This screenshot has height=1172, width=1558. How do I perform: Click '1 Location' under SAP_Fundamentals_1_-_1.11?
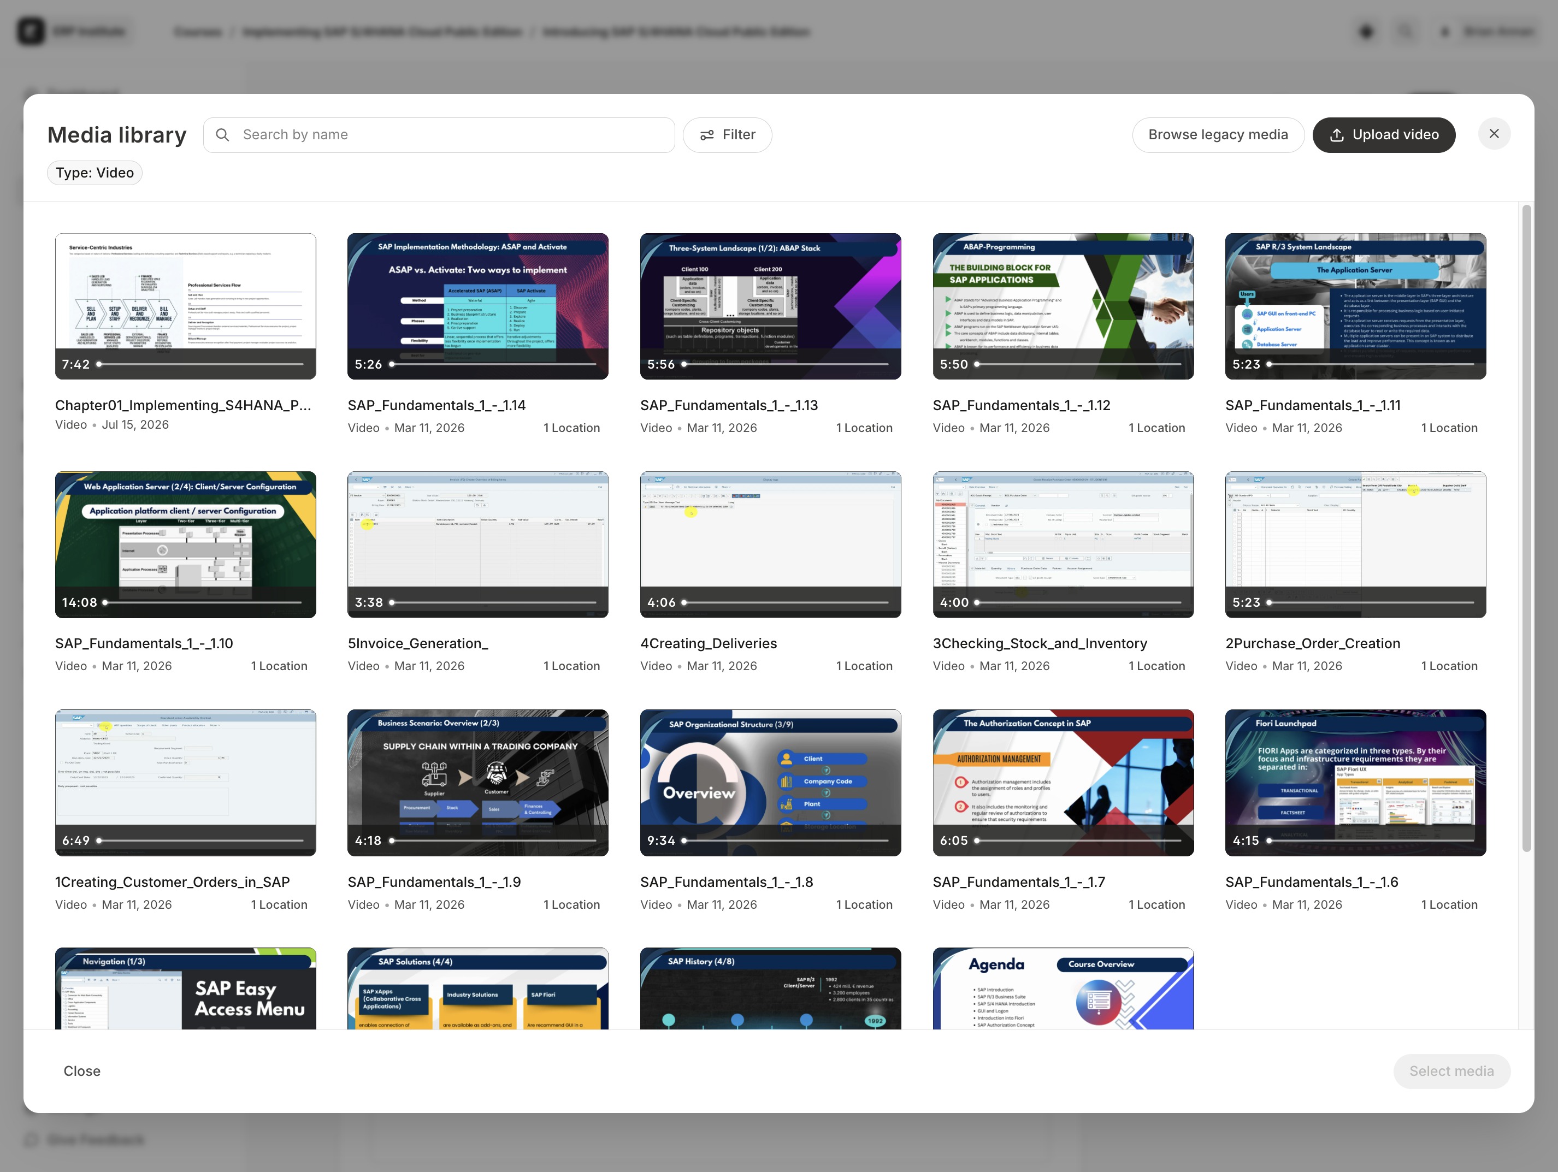tap(1449, 428)
